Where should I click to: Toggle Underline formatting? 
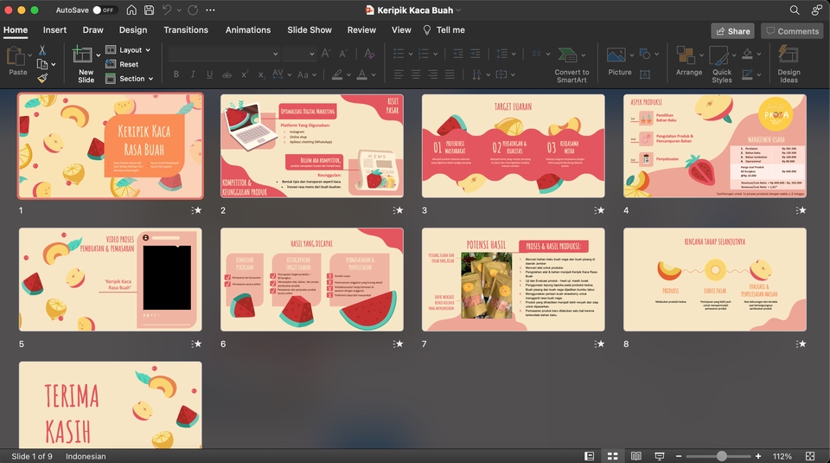tap(209, 74)
